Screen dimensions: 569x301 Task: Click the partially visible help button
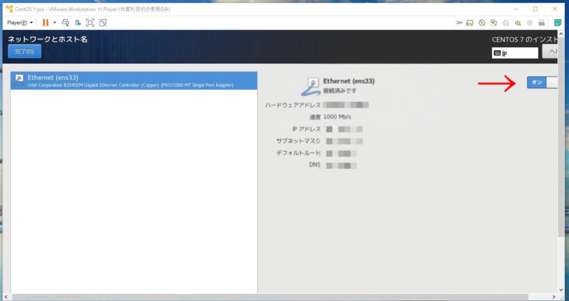coord(550,52)
